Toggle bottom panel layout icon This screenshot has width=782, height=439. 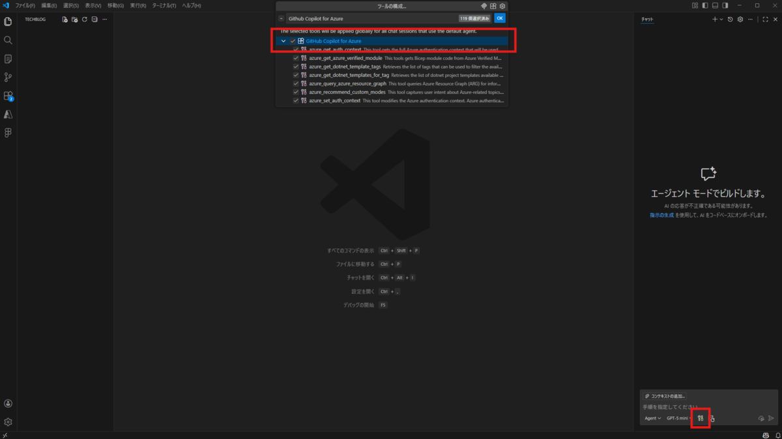pyautogui.click(x=716, y=5)
